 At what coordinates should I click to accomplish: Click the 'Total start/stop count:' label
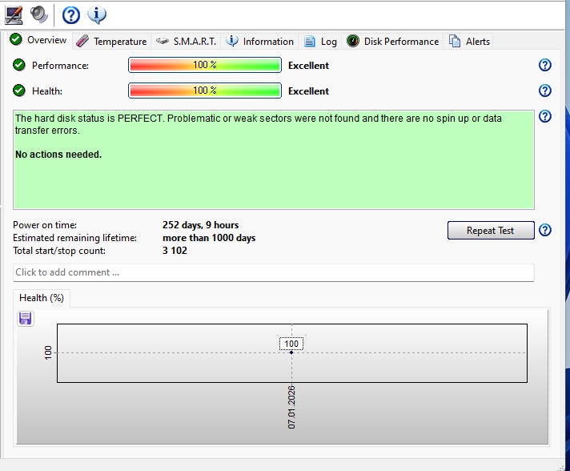coord(59,251)
